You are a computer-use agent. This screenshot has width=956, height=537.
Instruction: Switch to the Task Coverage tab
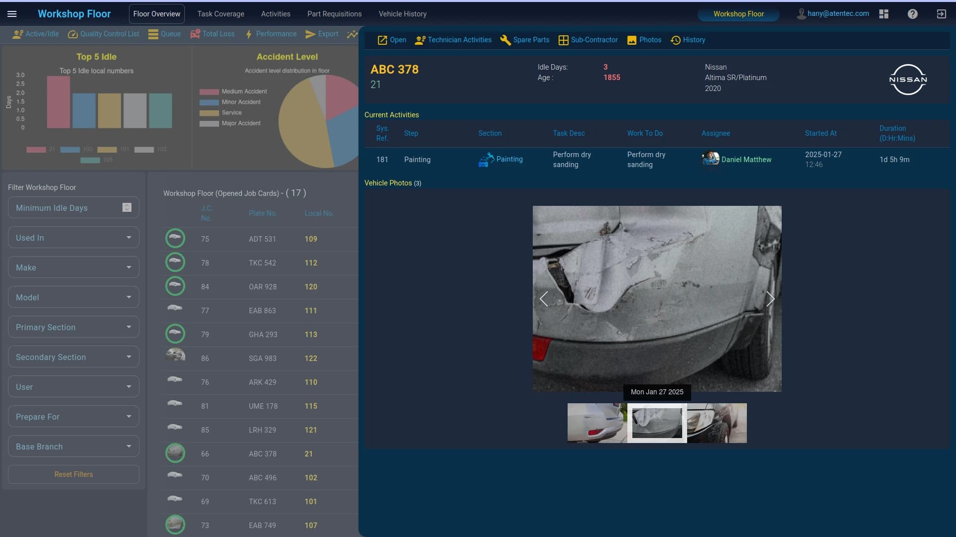pos(221,14)
